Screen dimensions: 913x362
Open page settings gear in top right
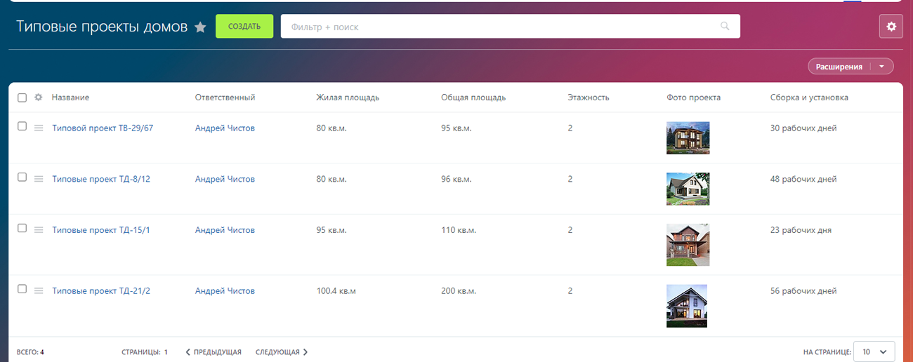[891, 27]
